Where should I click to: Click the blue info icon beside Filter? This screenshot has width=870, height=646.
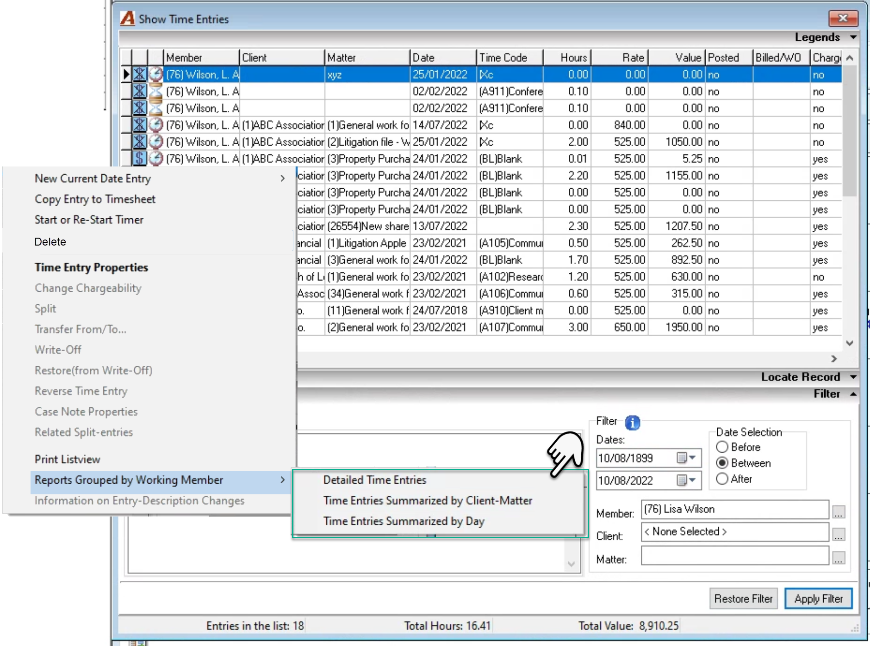[x=632, y=422]
